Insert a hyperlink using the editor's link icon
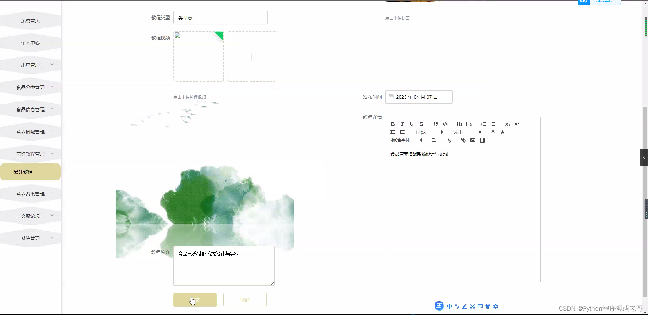The height and width of the screenshot is (315, 648). tap(463, 140)
